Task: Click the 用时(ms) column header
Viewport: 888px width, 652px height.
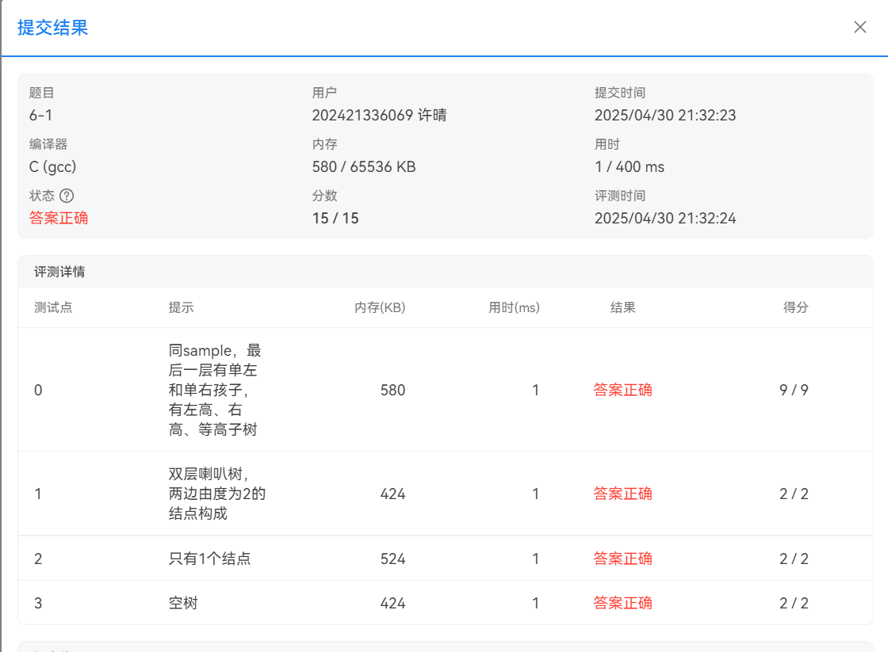Action: (514, 307)
